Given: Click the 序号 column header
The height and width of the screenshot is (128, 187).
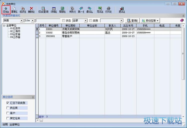Looking at the screenshot, I should [x=42, y=25].
